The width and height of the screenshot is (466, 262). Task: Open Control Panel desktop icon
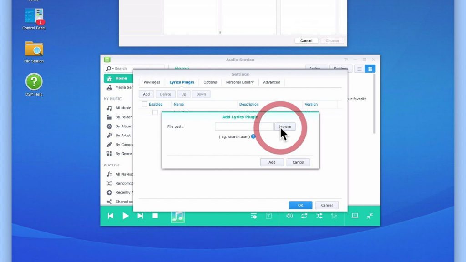[x=34, y=19]
